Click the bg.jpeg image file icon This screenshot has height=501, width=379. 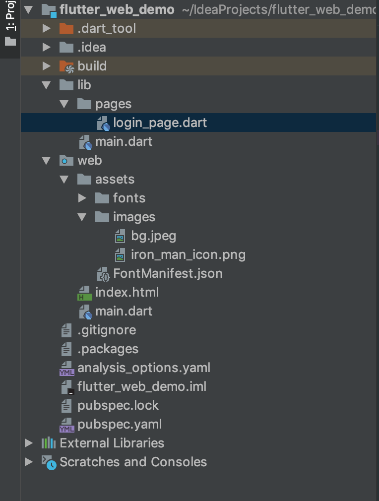click(120, 236)
